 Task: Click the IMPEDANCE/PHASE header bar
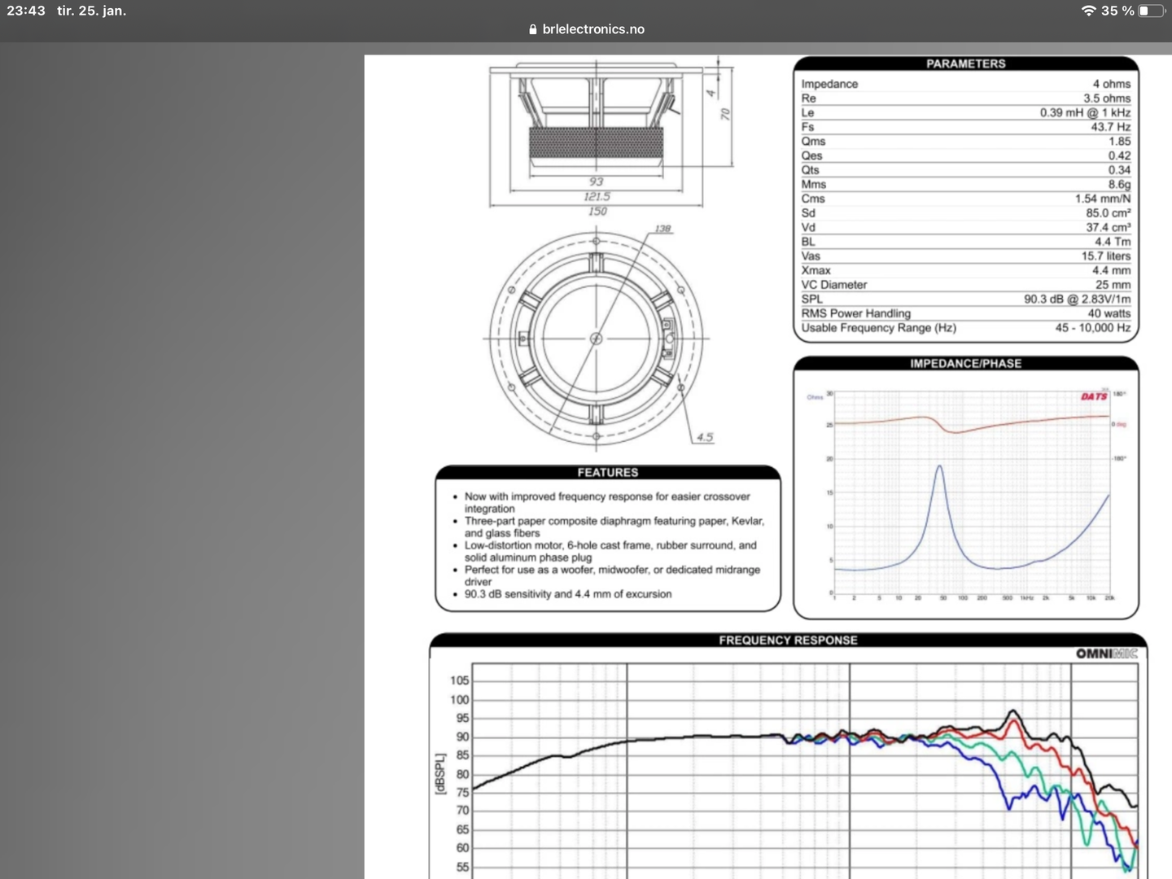pyautogui.click(x=965, y=363)
